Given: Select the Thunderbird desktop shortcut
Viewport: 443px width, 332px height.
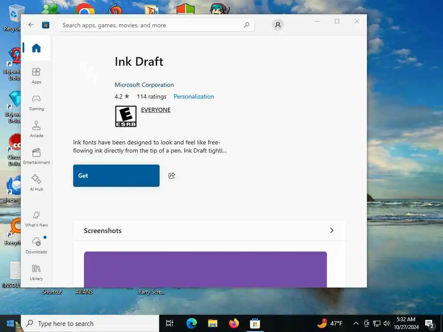Looking at the screenshot, I should click(13, 188).
